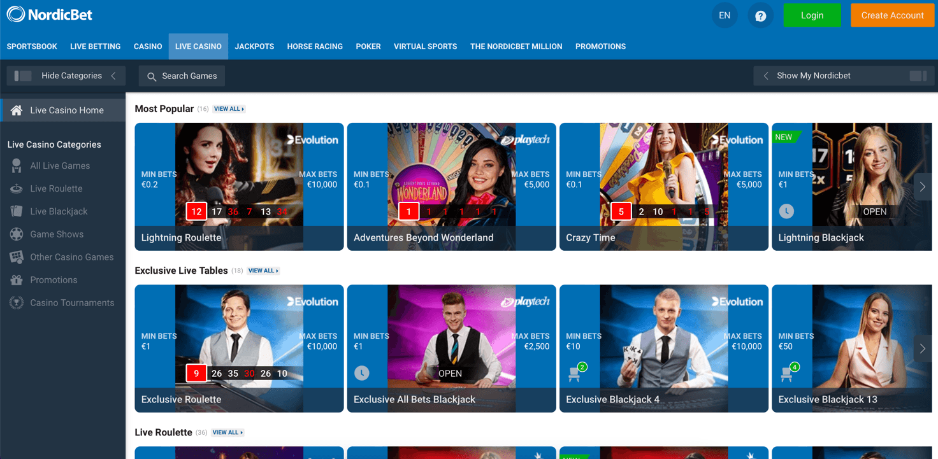The width and height of the screenshot is (938, 459).
Task: Click the Create Account button
Action: pos(892,15)
